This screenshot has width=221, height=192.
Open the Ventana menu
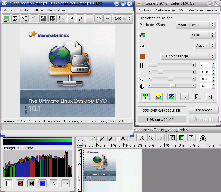[196, 10]
